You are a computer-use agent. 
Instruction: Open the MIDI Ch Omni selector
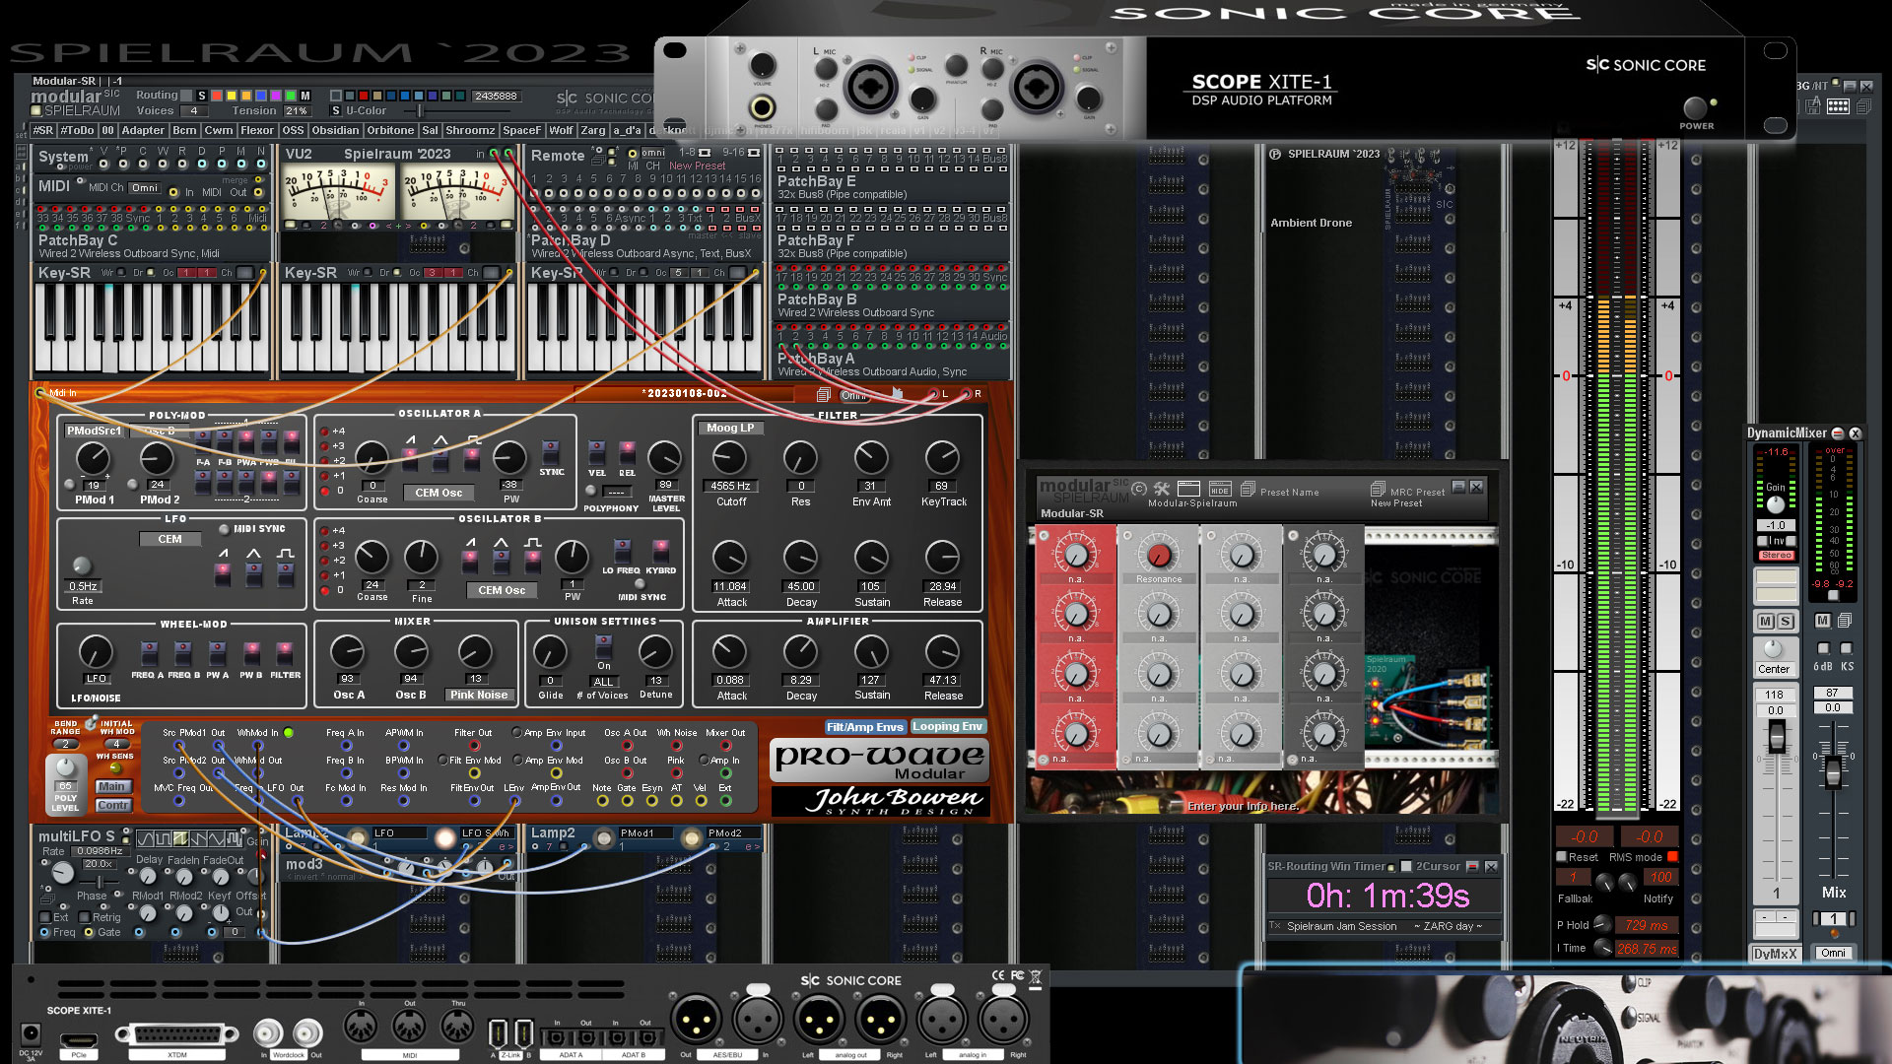tap(144, 188)
